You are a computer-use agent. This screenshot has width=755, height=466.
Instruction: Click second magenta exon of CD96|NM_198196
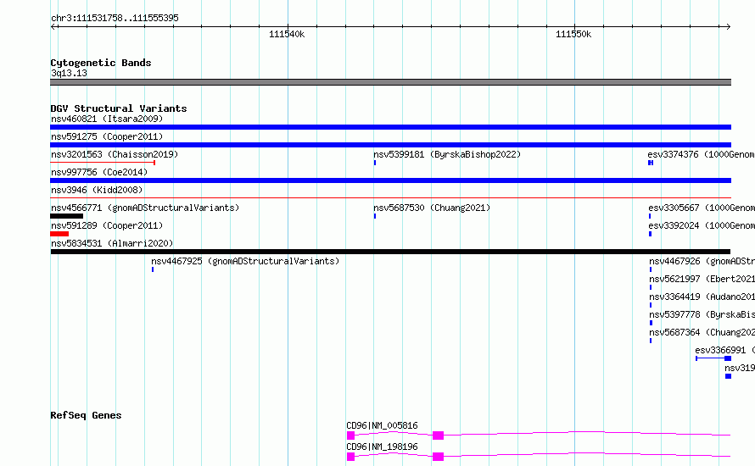tap(439, 457)
